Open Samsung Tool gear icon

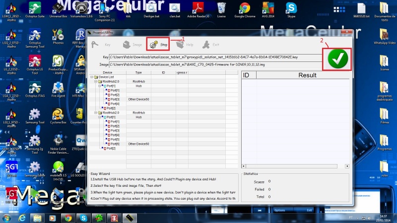coord(35,116)
